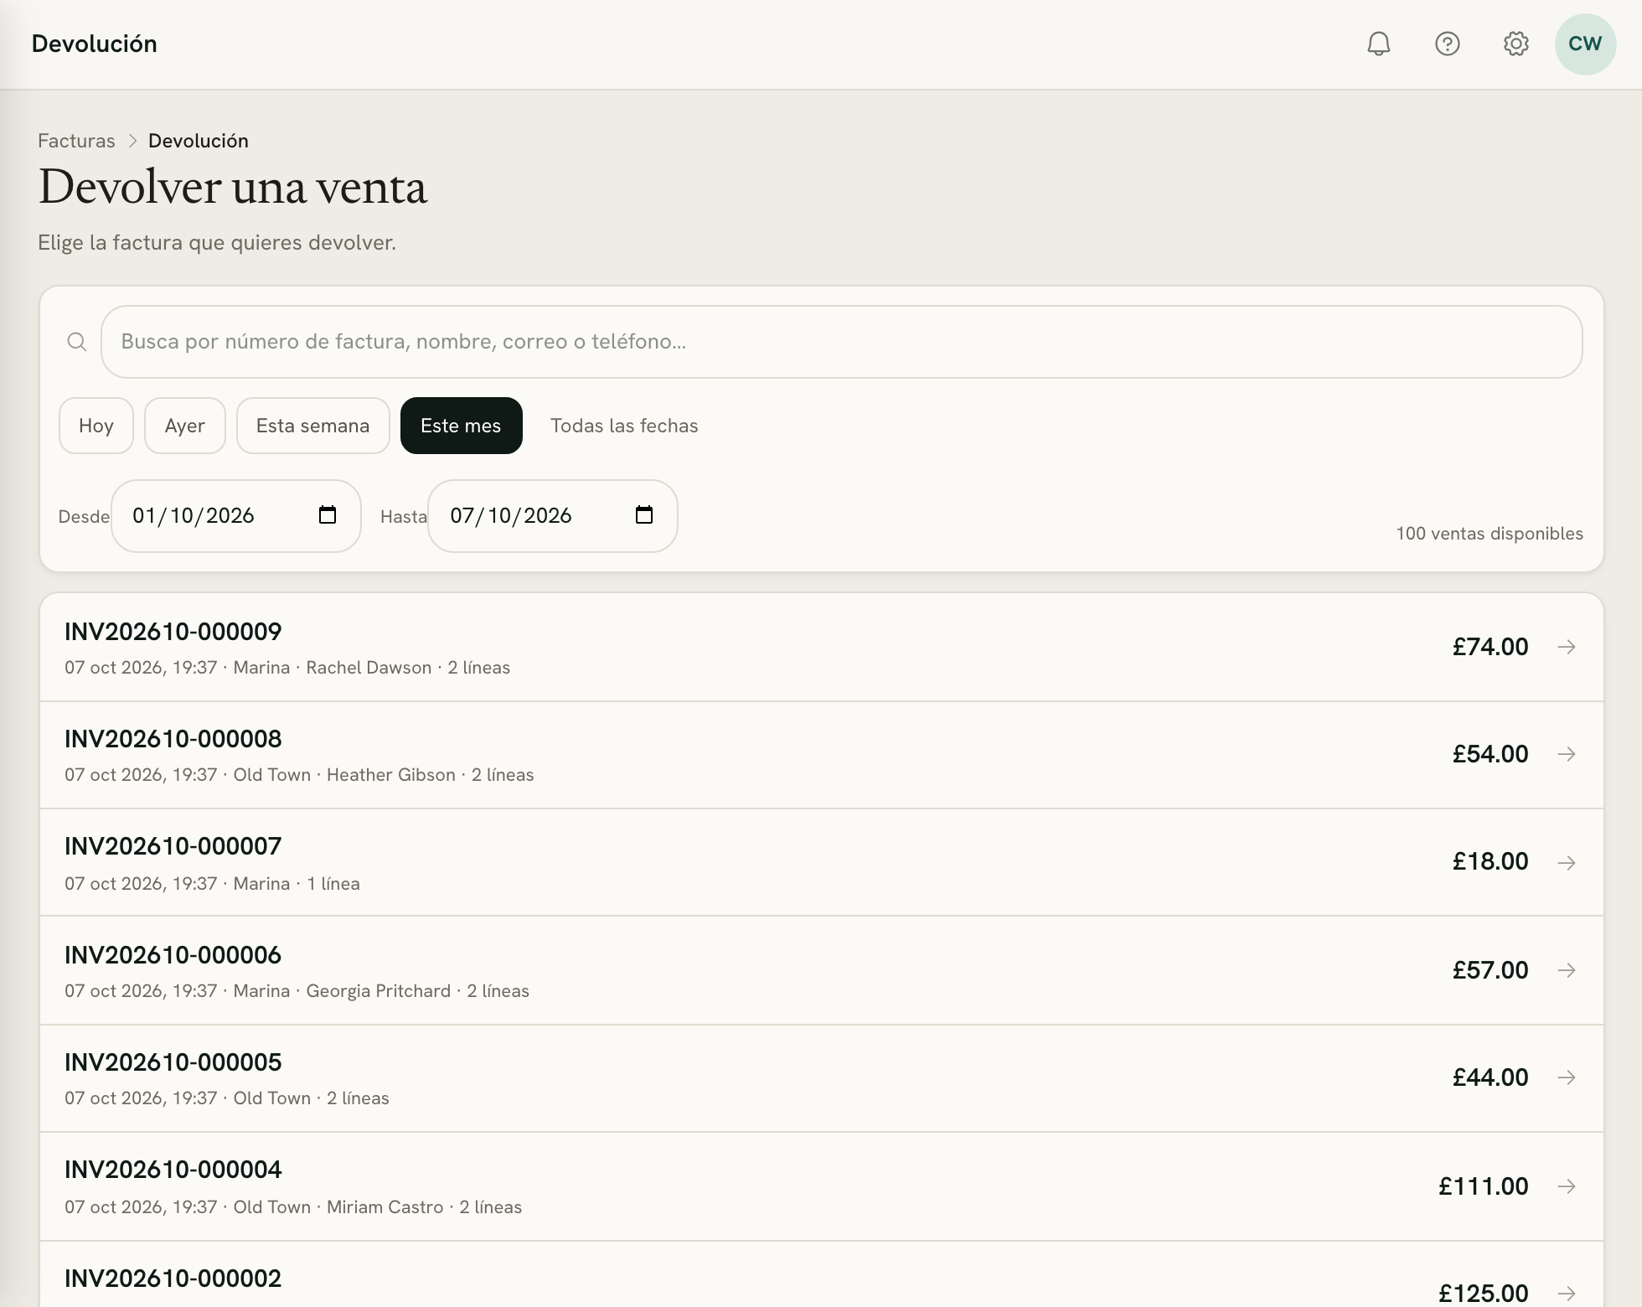1642x1307 pixels.
Task: Select invoice INV202610-000006
Action: coord(822,970)
